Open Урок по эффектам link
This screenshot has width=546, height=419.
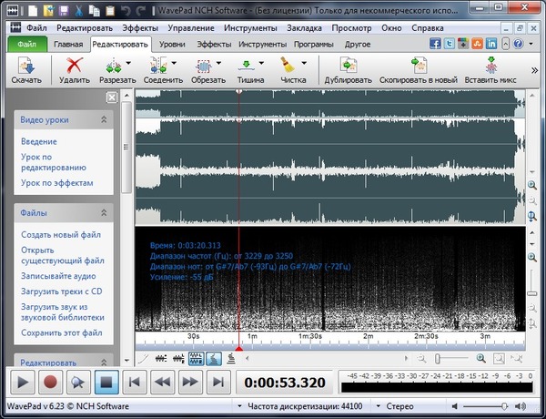point(57,183)
